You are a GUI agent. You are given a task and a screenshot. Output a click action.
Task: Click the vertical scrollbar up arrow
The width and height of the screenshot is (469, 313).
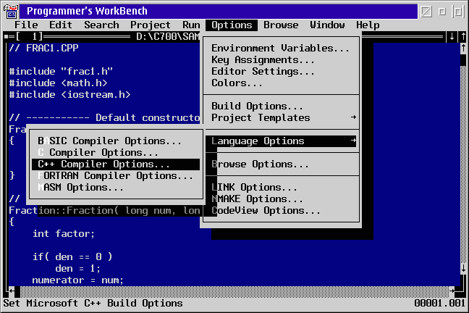click(x=463, y=49)
